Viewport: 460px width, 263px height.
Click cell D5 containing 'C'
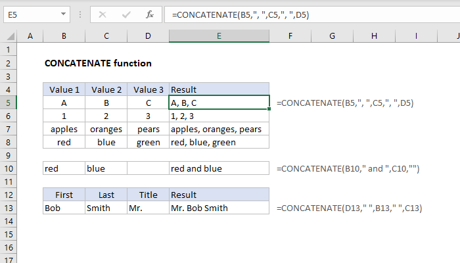pos(148,103)
